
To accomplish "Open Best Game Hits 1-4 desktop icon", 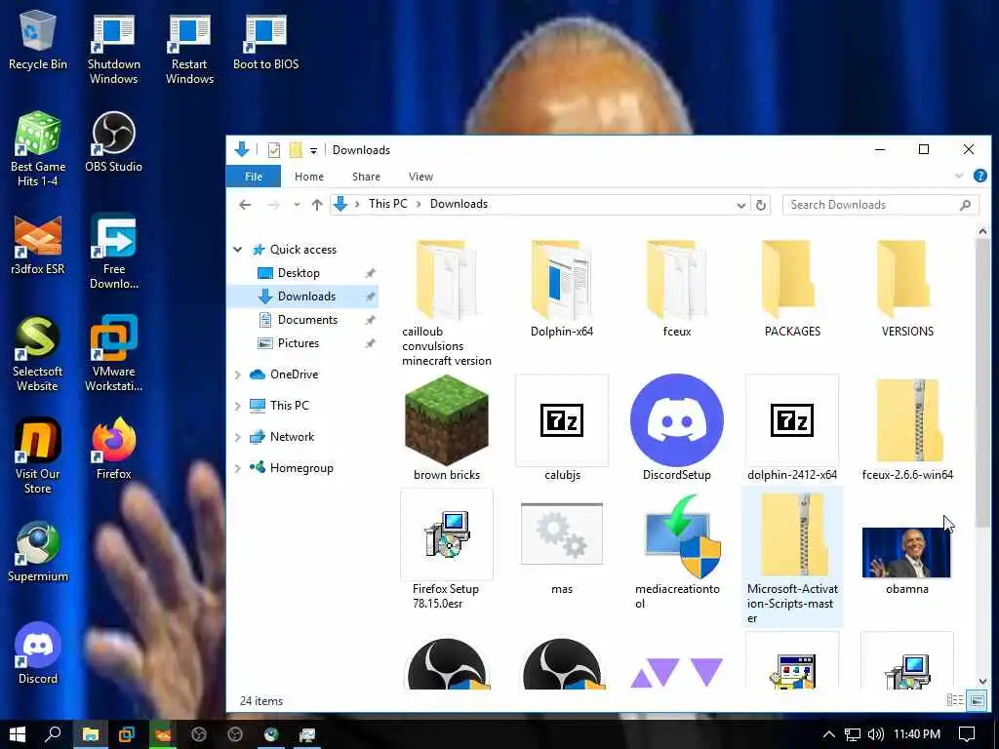I will tap(38, 149).
